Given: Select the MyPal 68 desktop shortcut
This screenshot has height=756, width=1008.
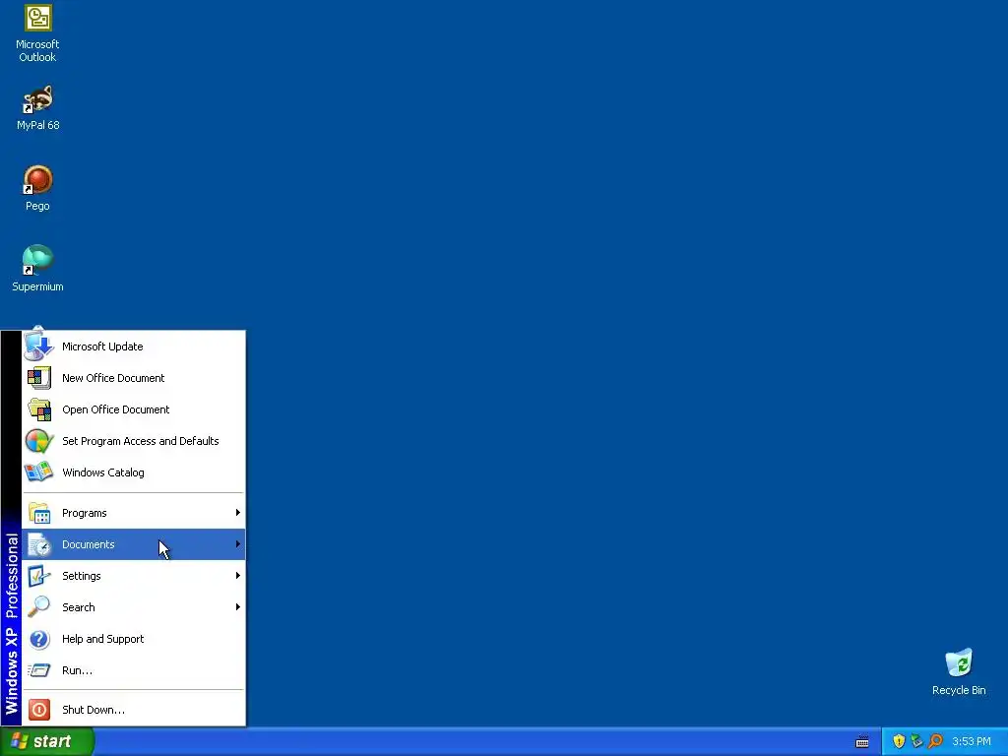Looking at the screenshot, I should 37,108.
